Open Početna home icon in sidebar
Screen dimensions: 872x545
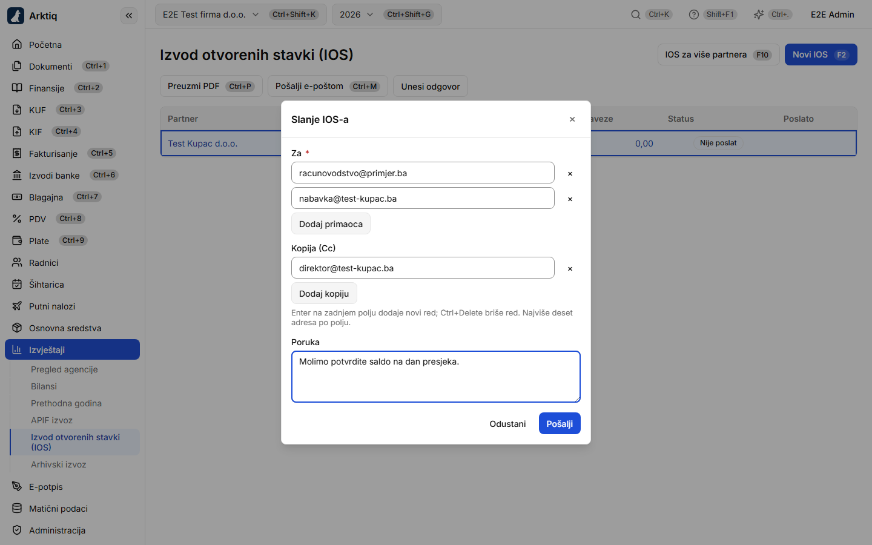pyautogui.click(x=17, y=45)
